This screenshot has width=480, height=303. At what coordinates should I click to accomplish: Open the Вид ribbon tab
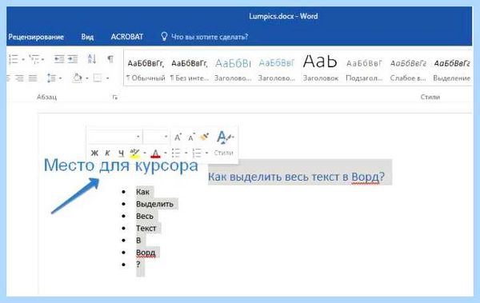click(87, 37)
